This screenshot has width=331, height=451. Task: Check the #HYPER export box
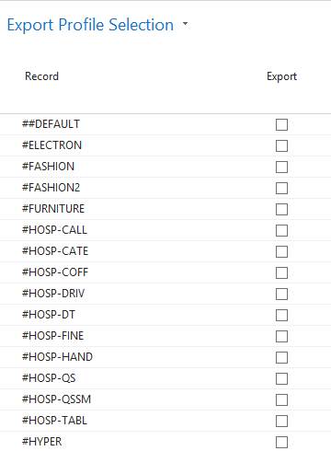pos(281,442)
